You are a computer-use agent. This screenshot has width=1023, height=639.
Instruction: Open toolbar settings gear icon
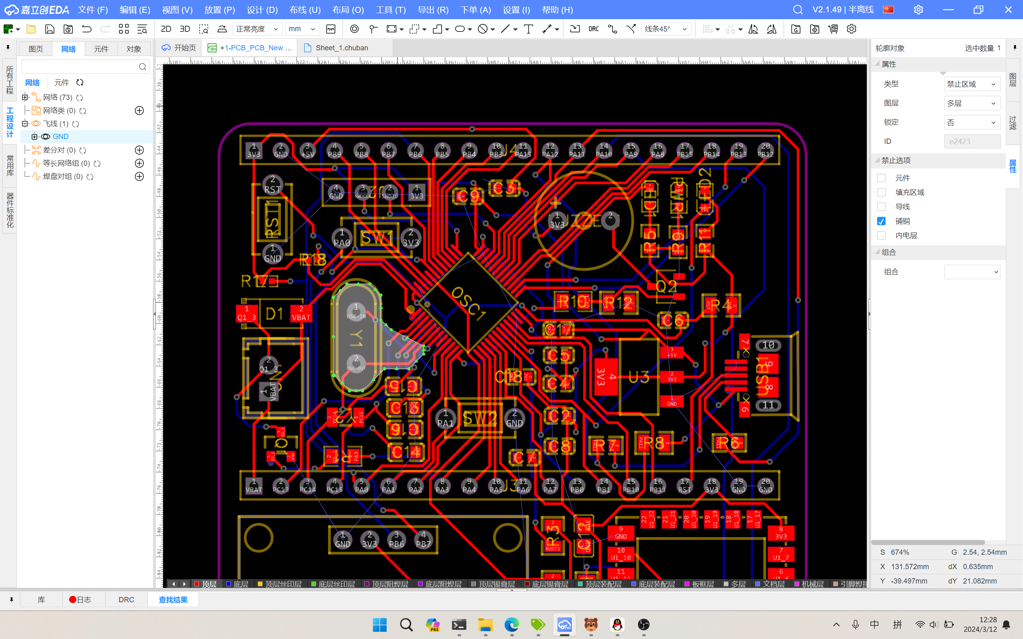coord(852,29)
